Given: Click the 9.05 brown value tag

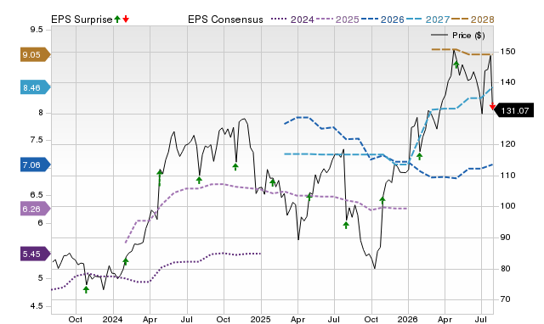Looking at the screenshot, I should click(36, 54).
